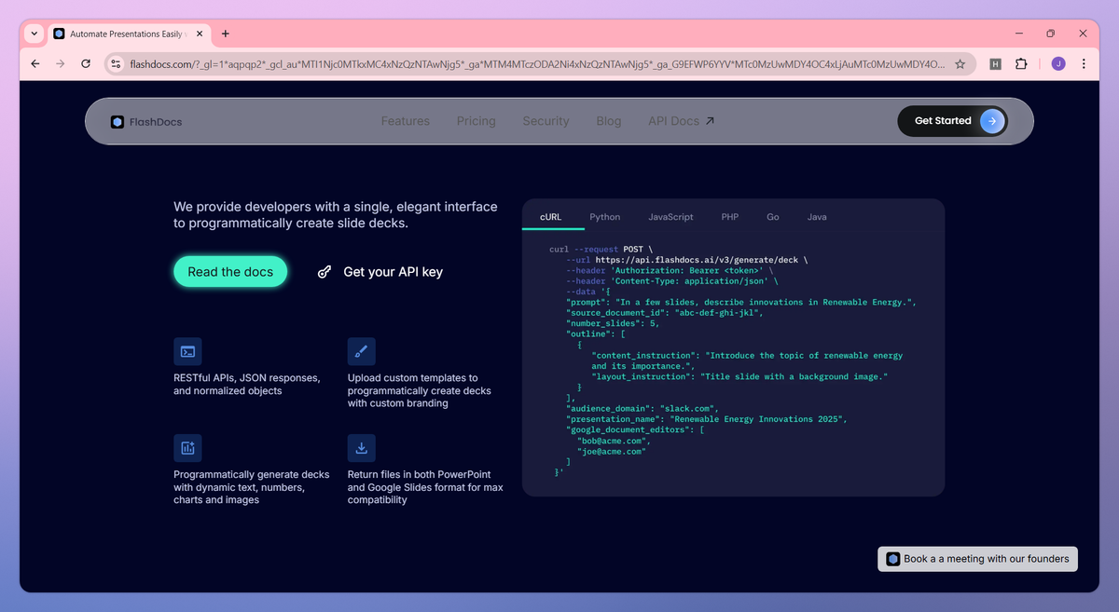Switch to the PHP code tab

pyautogui.click(x=729, y=217)
